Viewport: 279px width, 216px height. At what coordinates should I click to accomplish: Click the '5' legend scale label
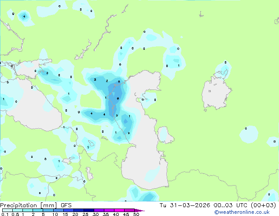tap(43, 214)
